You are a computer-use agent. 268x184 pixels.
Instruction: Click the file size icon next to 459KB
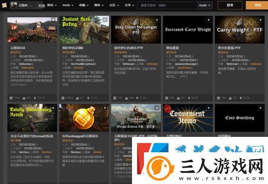(x=63, y=98)
